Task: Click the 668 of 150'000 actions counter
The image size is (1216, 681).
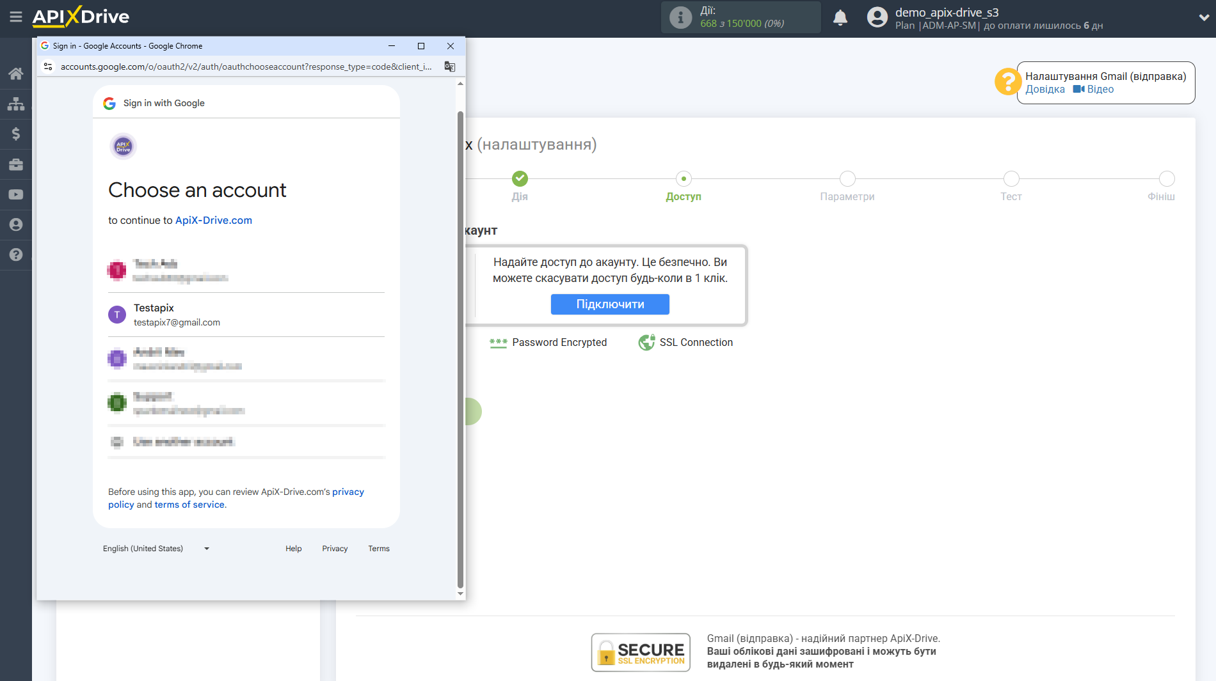Action: [742, 24]
